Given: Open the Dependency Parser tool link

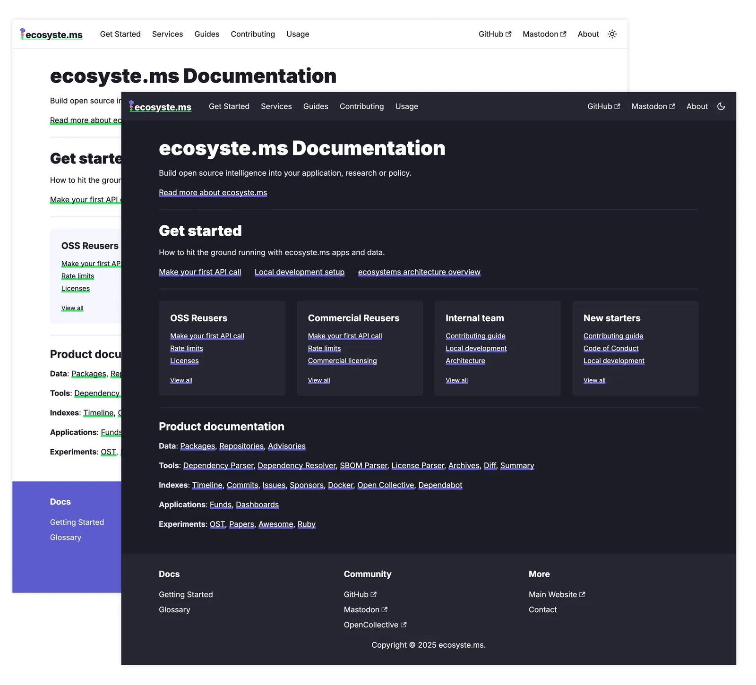Looking at the screenshot, I should 218,465.
